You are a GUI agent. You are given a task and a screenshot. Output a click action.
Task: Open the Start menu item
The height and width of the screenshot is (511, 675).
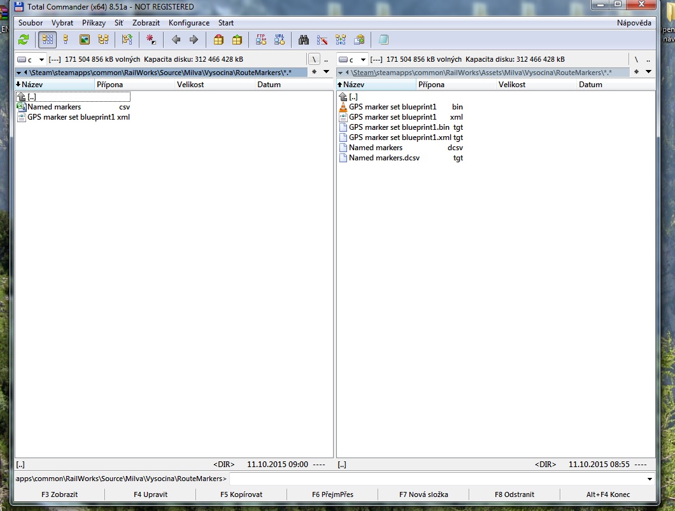coord(226,23)
